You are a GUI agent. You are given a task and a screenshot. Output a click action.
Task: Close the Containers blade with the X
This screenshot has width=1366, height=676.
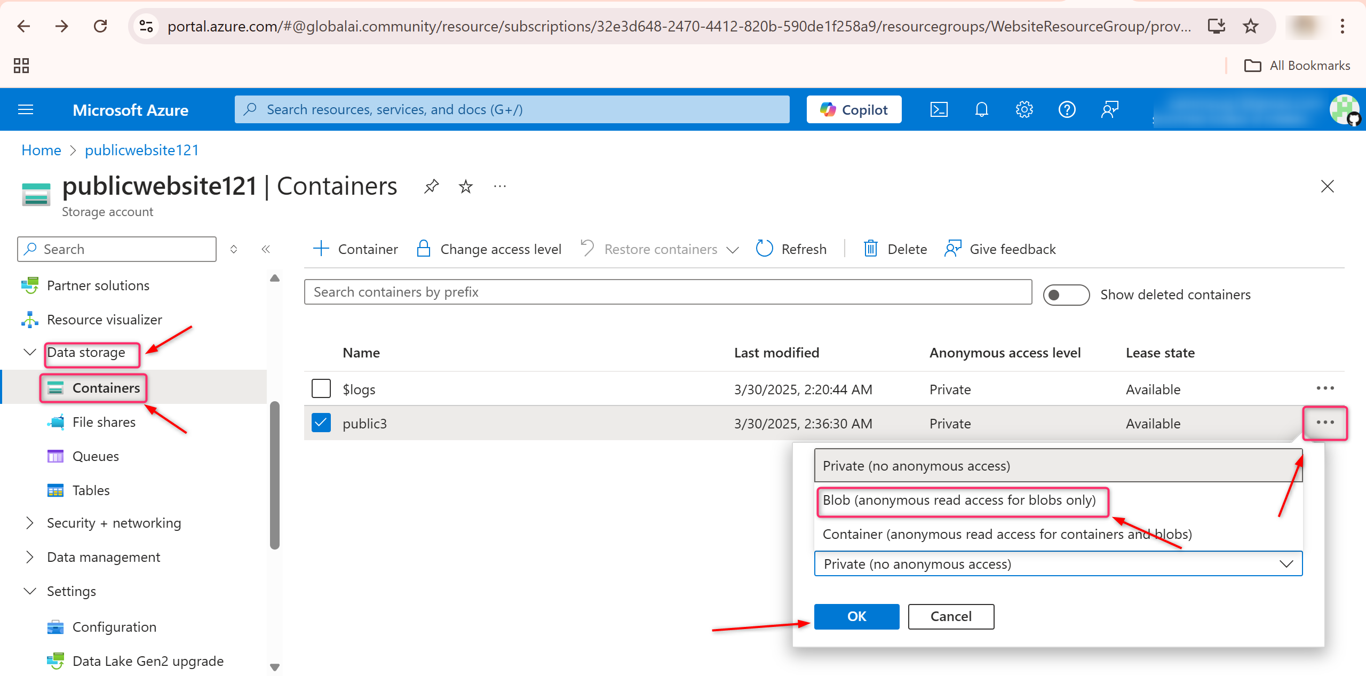pyautogui.click(x=1328, y=186)
